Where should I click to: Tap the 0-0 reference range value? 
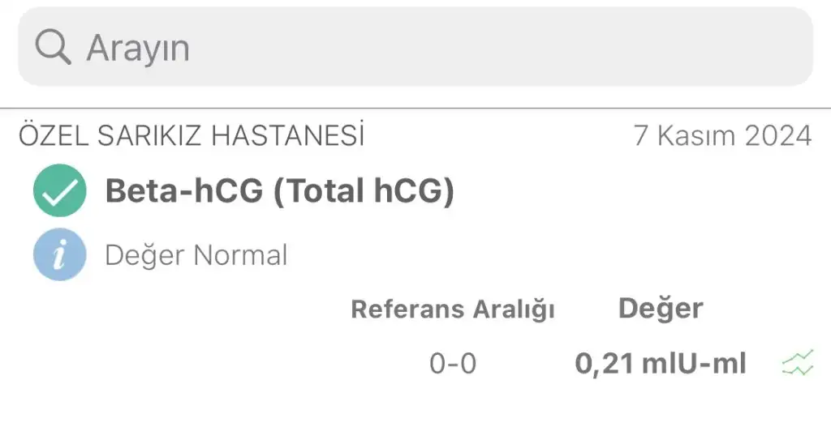453,364
